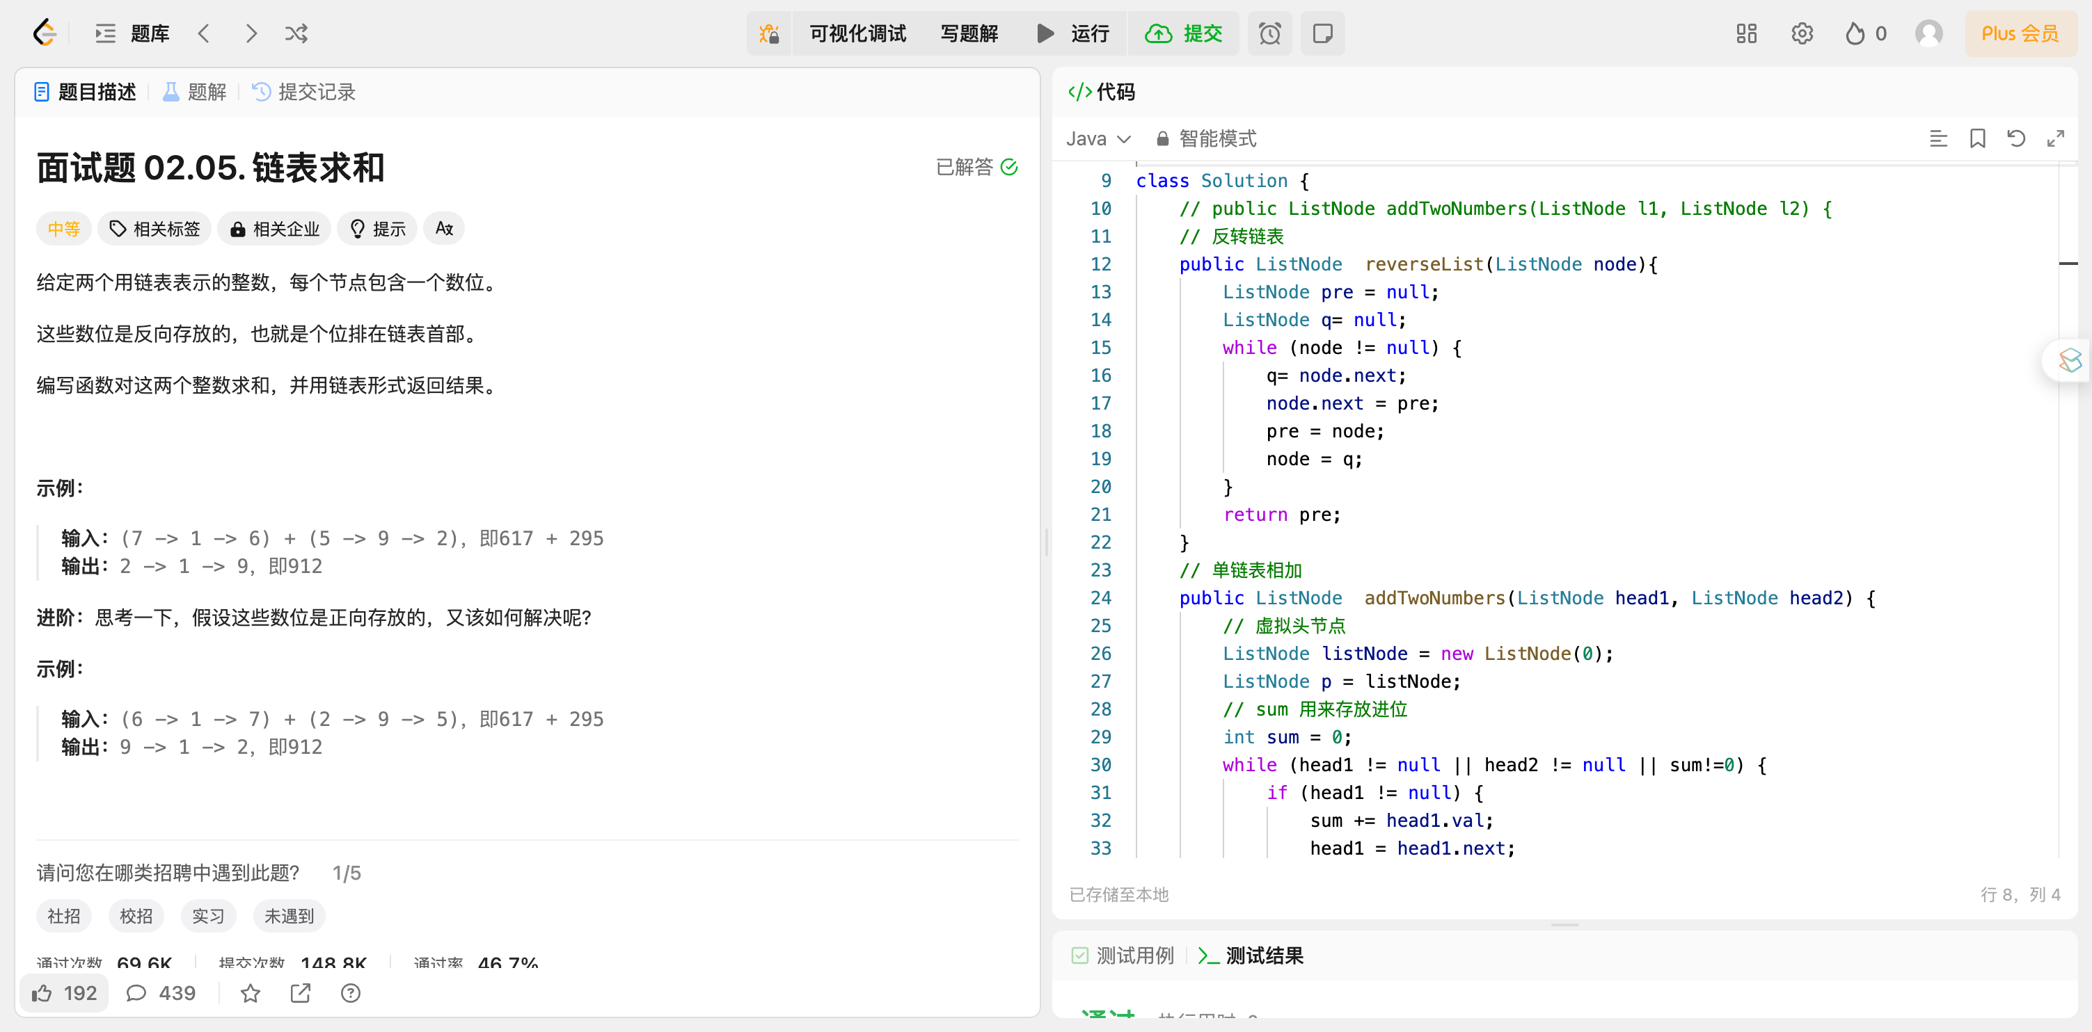Click the 中等 difficulty tag

click(x=63, y=229)
